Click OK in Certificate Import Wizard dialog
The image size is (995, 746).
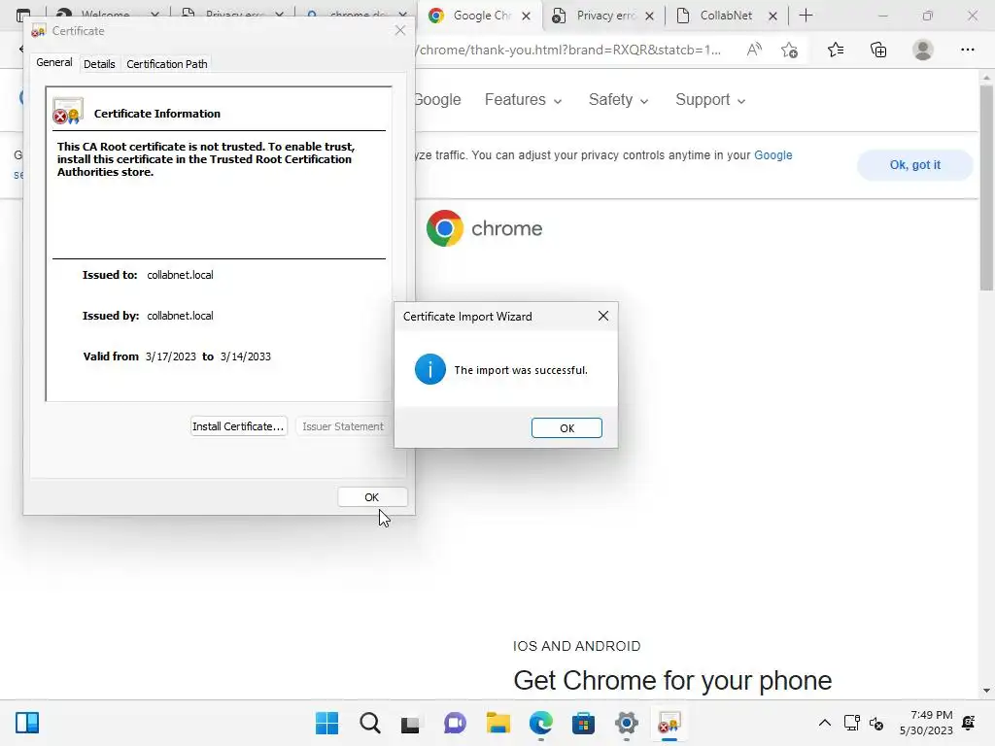pyautogui.click(x=566, y=428)
